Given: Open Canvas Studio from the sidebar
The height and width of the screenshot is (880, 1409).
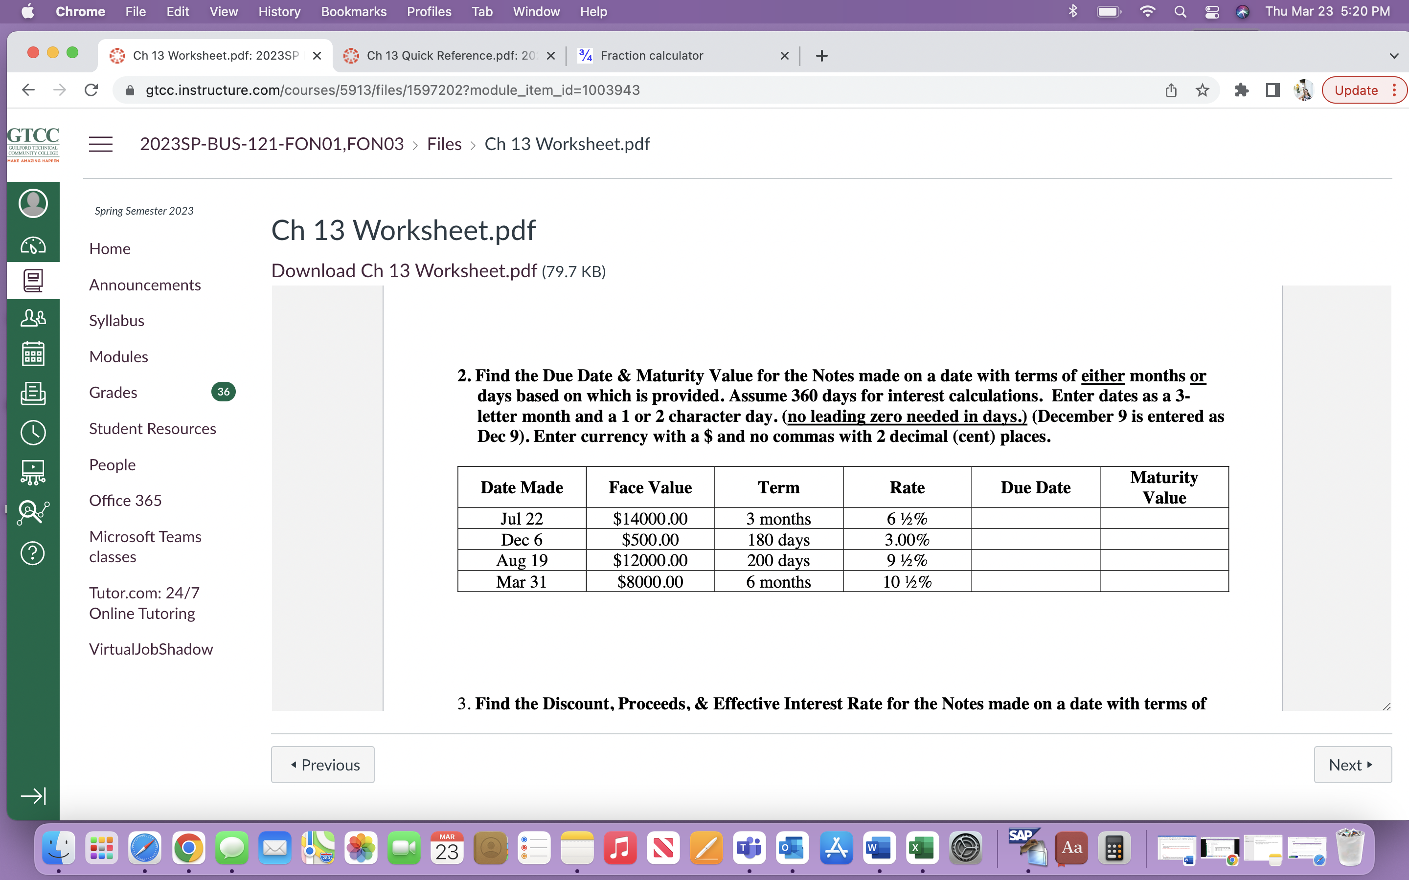Looking at the screenshot, I should click(x=33, y=471).
